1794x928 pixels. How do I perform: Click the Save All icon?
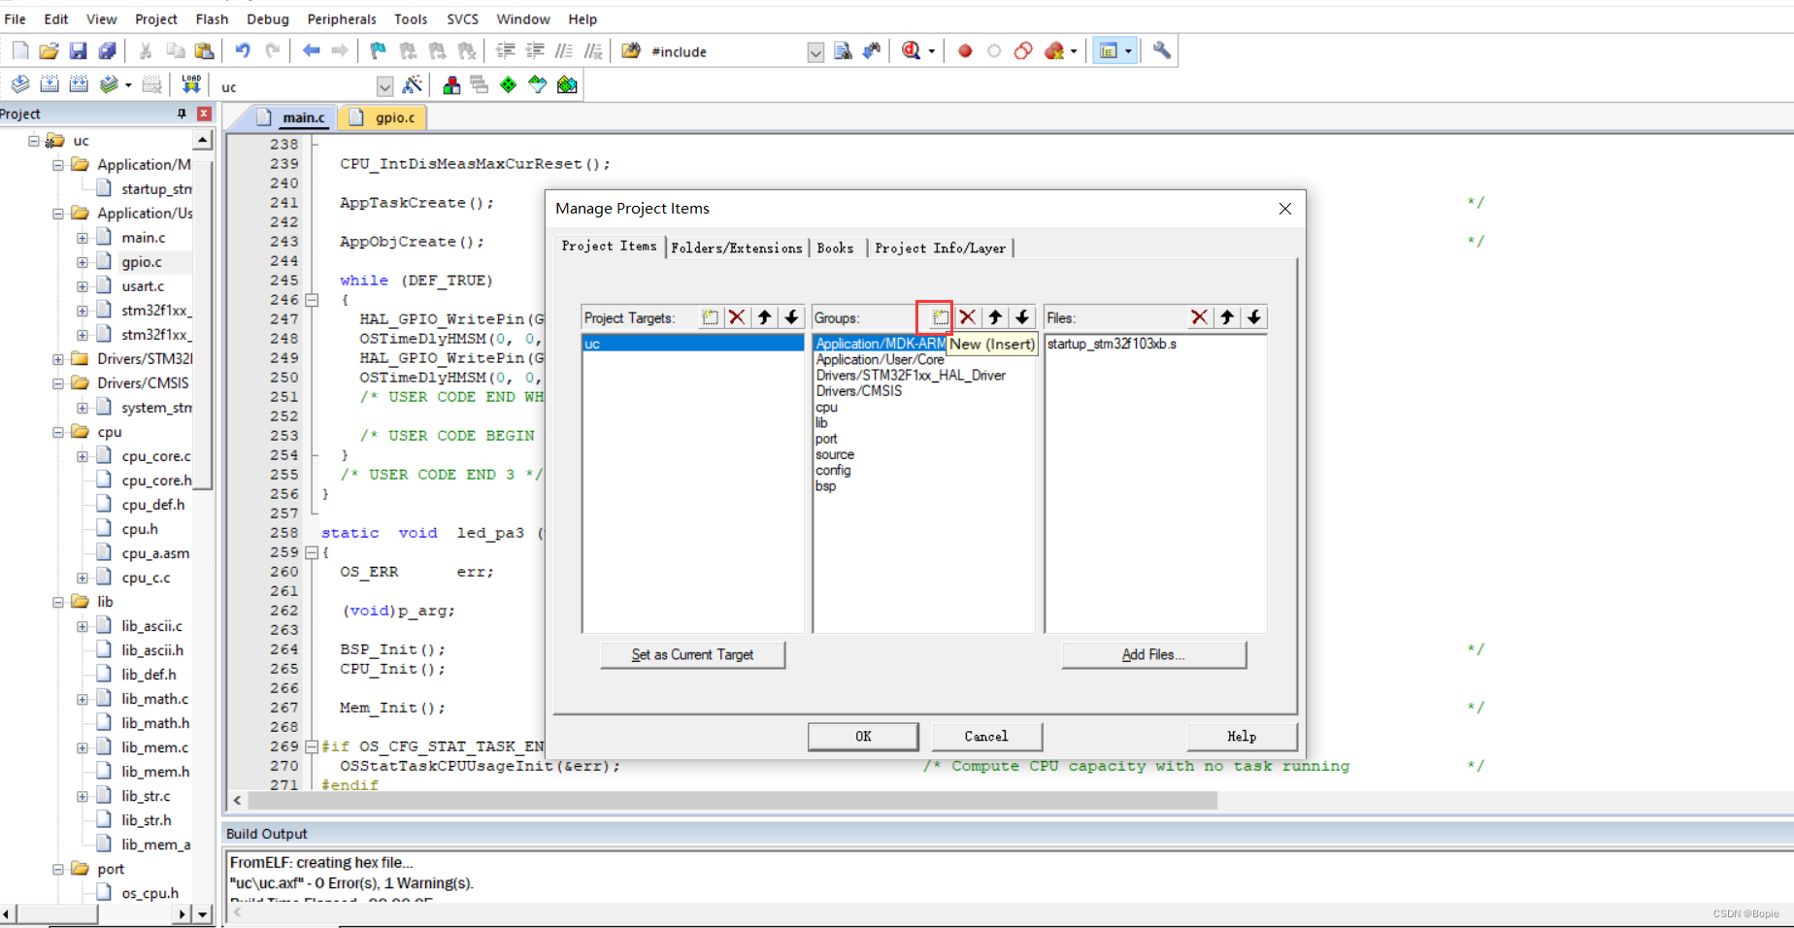[x=108, y=50]
